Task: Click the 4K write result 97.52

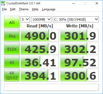Action: (79, 62)
